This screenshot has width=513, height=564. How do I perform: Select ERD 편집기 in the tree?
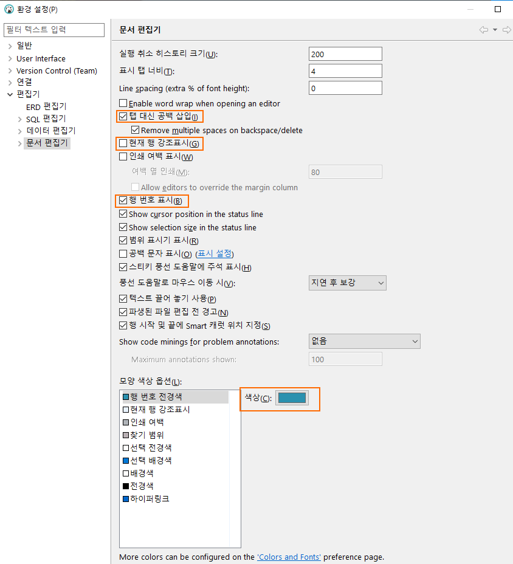(x=46, y=107)
